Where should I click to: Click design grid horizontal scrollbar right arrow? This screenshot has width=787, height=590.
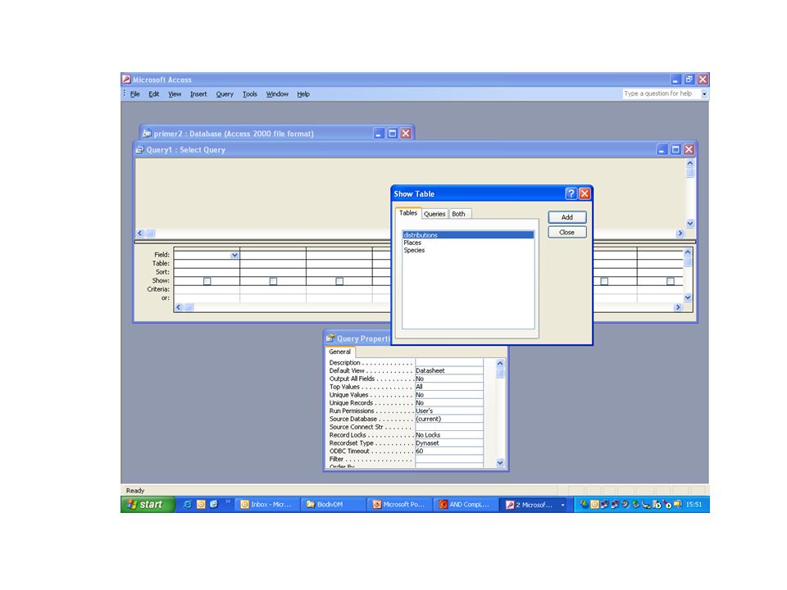[678, 307]
